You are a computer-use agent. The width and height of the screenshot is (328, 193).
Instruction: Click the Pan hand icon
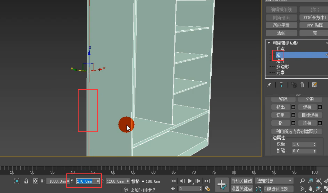pyautogui.click(x=310, y=189)
